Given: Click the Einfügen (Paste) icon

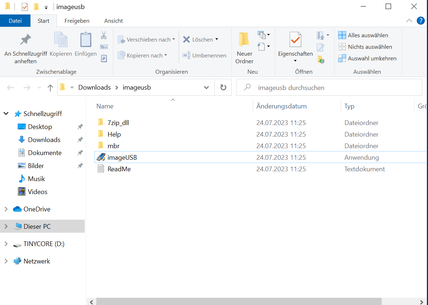Looking at the screenshot, I should pyautogui.click(x=85, y=40).
